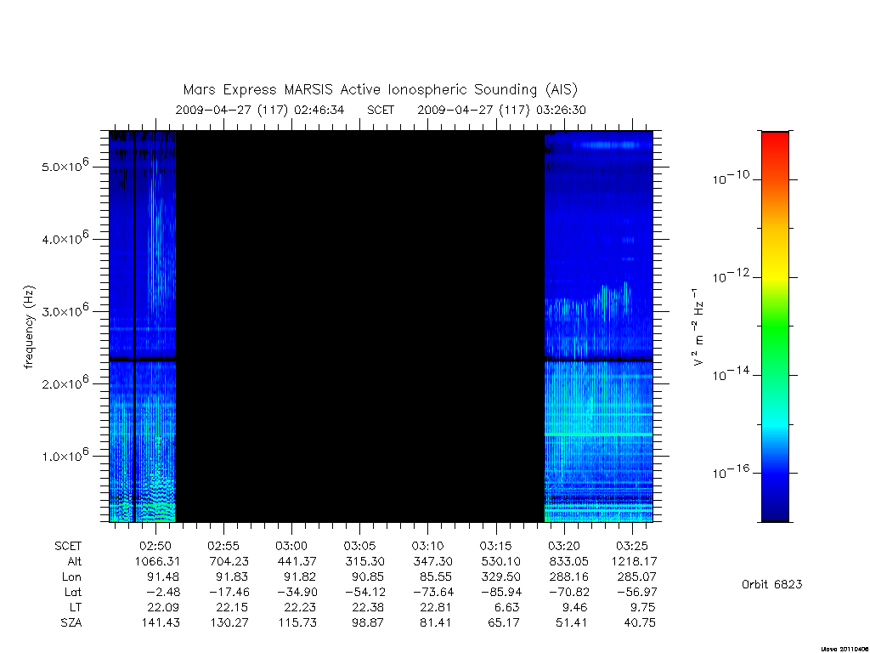The width and height of the screenshot is (870, 653).
Task: Click the altitude value 315.30
Action: 364,562
